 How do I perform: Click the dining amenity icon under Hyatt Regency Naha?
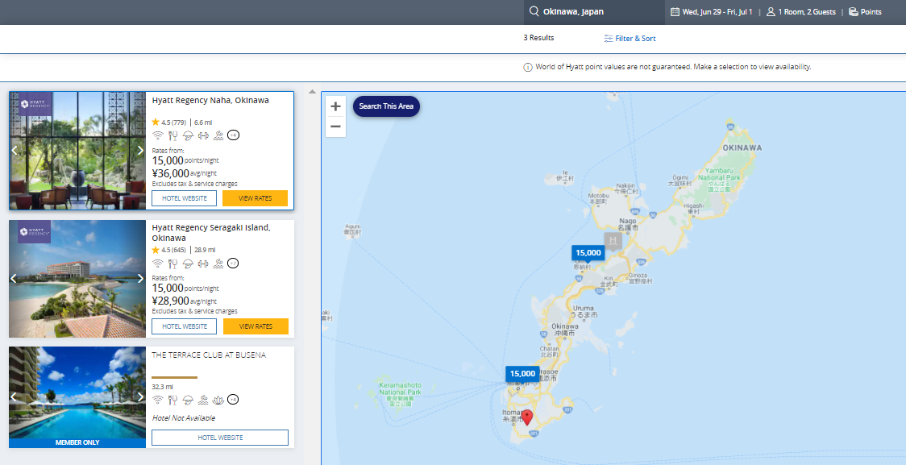[x=172, y=135]
